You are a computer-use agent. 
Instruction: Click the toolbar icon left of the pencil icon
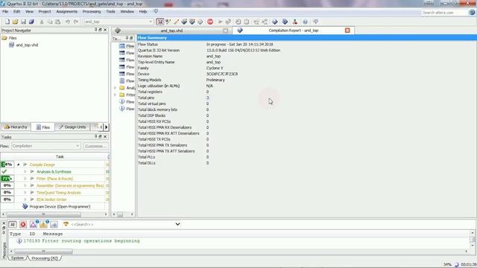(168, 22)
